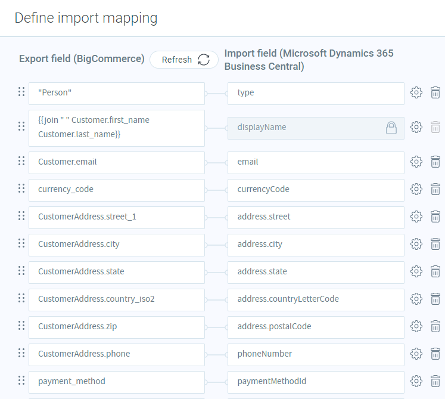Edit the currency_code export field
445x399 pixels.
tap(117, 190)
